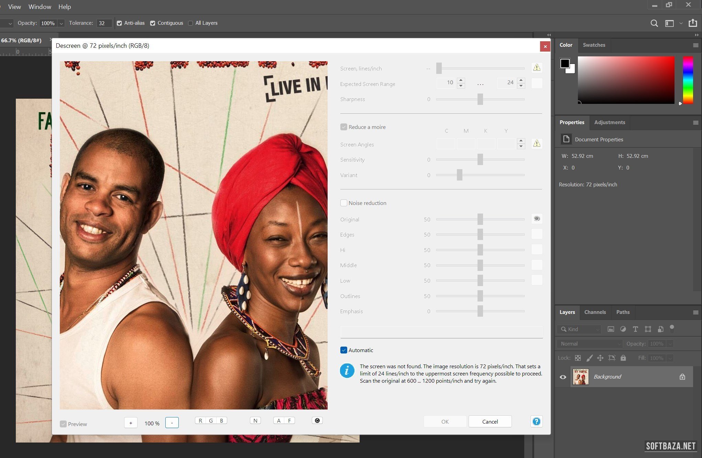This screenshot has width=702, height=458.
Task: Open the Opacity dropdown in options bar
Action: pyautogui.click(x=61, y=23)
